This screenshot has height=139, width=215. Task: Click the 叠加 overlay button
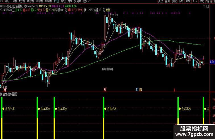click(x=167, y=1)
